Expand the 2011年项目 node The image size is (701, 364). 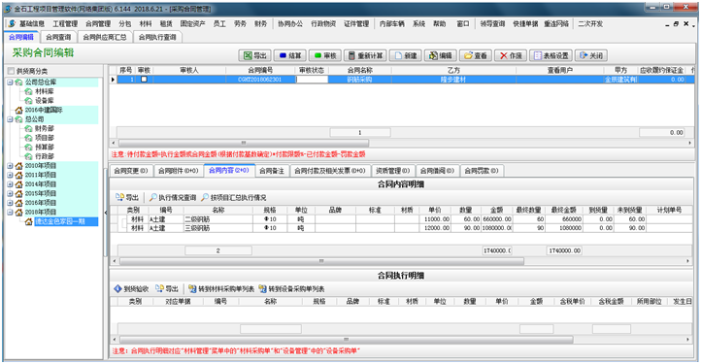pos(11,175)
